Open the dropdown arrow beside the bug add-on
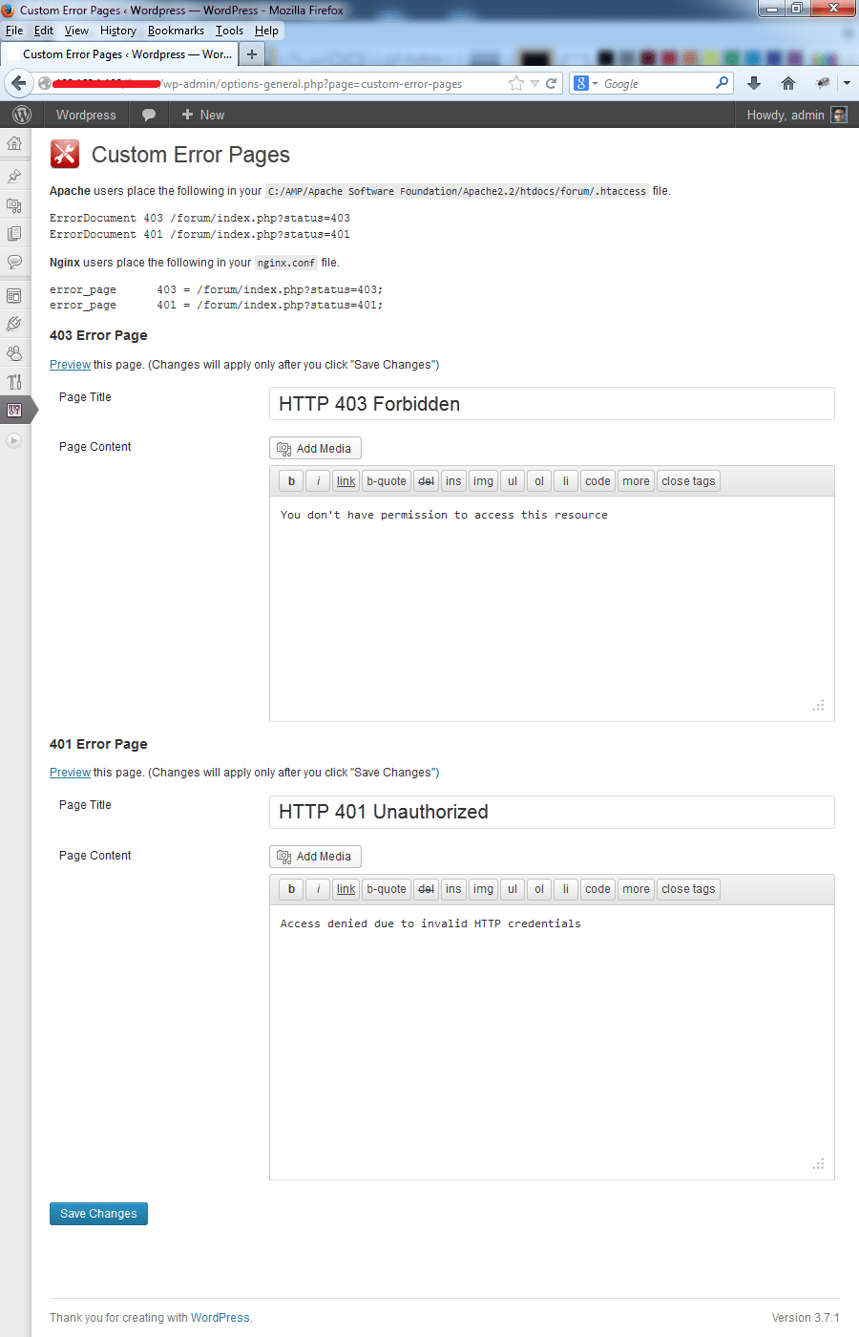Image resolution: width=859 pixels, height=1337 pixels. pyautogui.click(x=847, y=83)
